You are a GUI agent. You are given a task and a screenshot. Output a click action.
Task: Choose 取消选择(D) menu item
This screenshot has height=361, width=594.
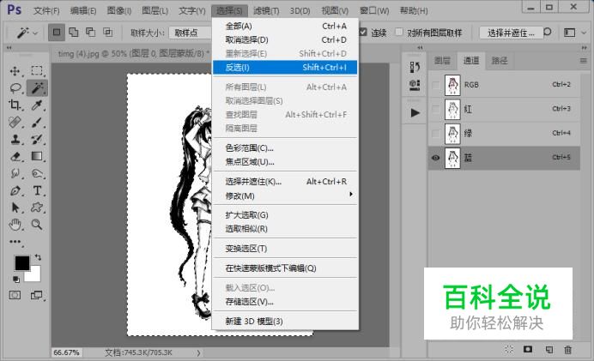click(x=286, y=39)
